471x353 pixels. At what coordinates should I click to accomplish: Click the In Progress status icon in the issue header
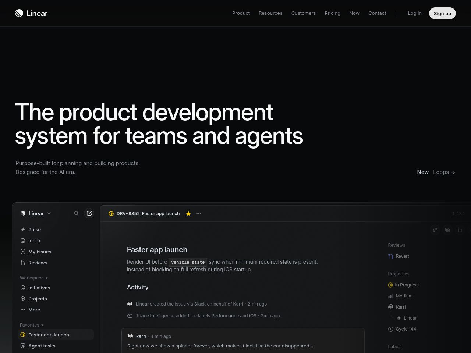tap(111, 214)
